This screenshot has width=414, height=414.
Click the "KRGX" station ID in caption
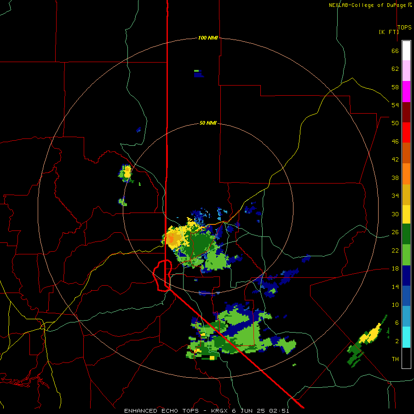(220, 411)
